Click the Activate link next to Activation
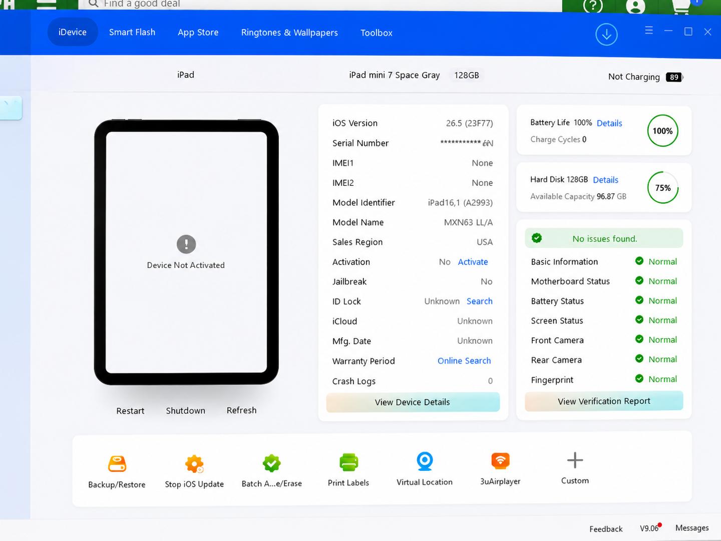Screen dimensions: 721x541 point(473,262)
